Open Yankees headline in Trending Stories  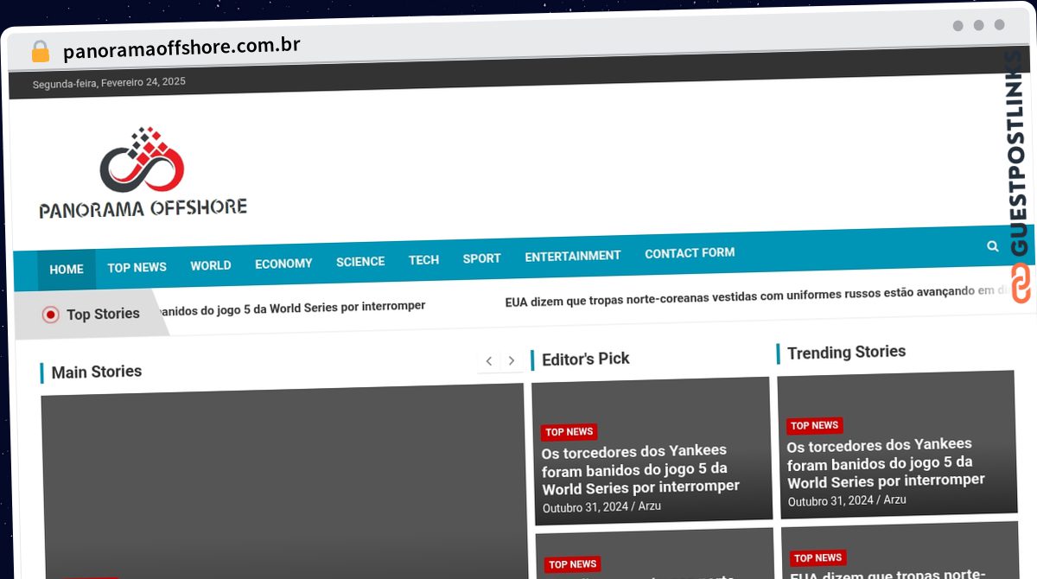[x=886, y=463]
